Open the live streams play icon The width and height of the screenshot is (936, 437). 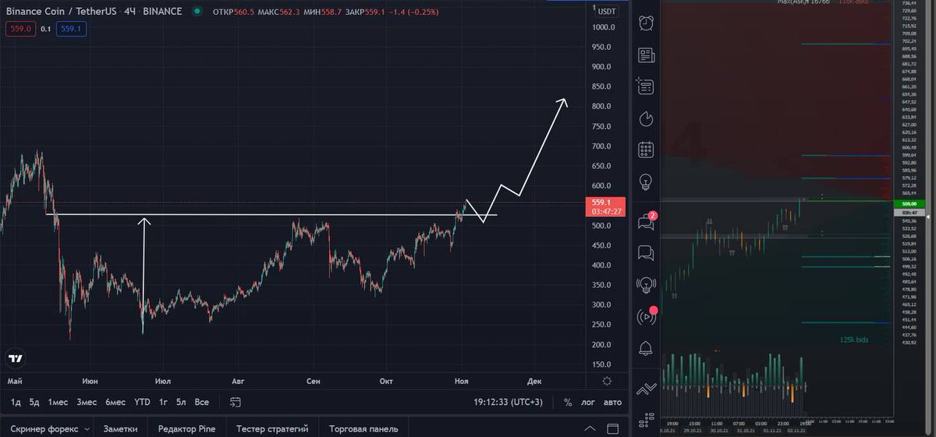646,316
